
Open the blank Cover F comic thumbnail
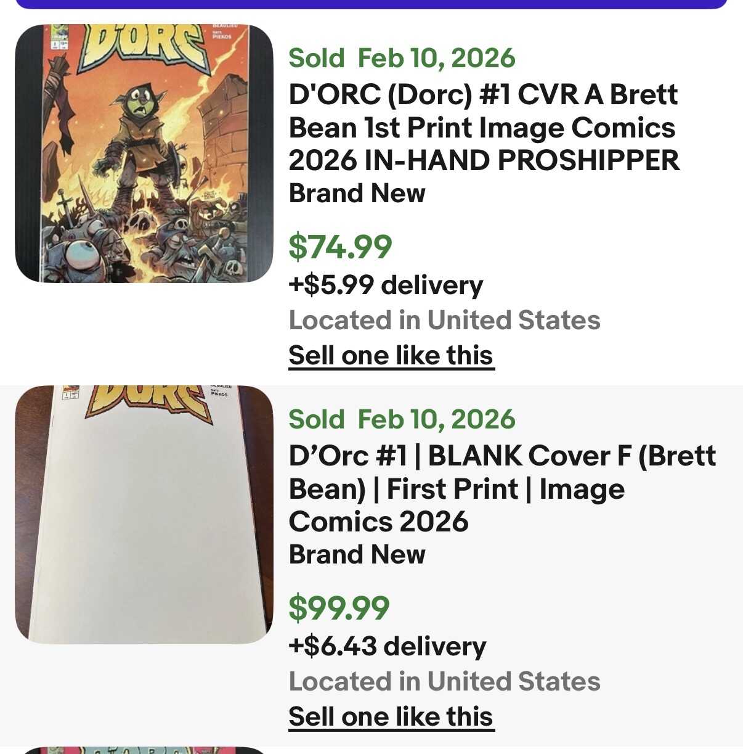point(144,515)
